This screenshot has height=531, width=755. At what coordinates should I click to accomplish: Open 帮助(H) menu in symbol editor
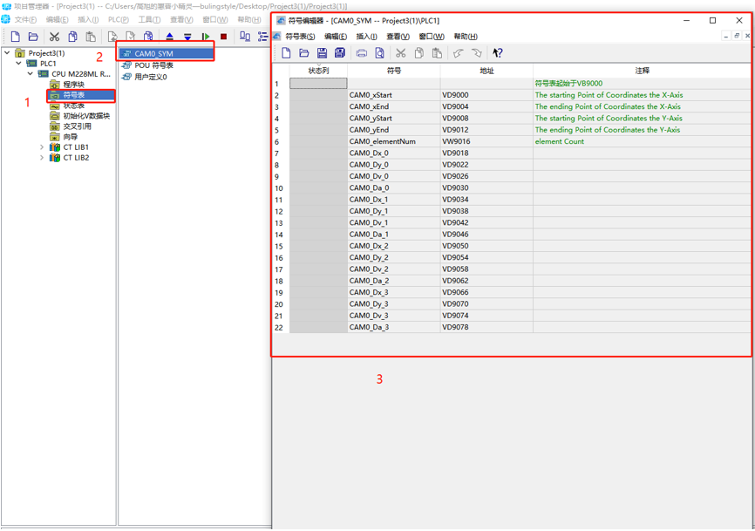coord(466,37)
